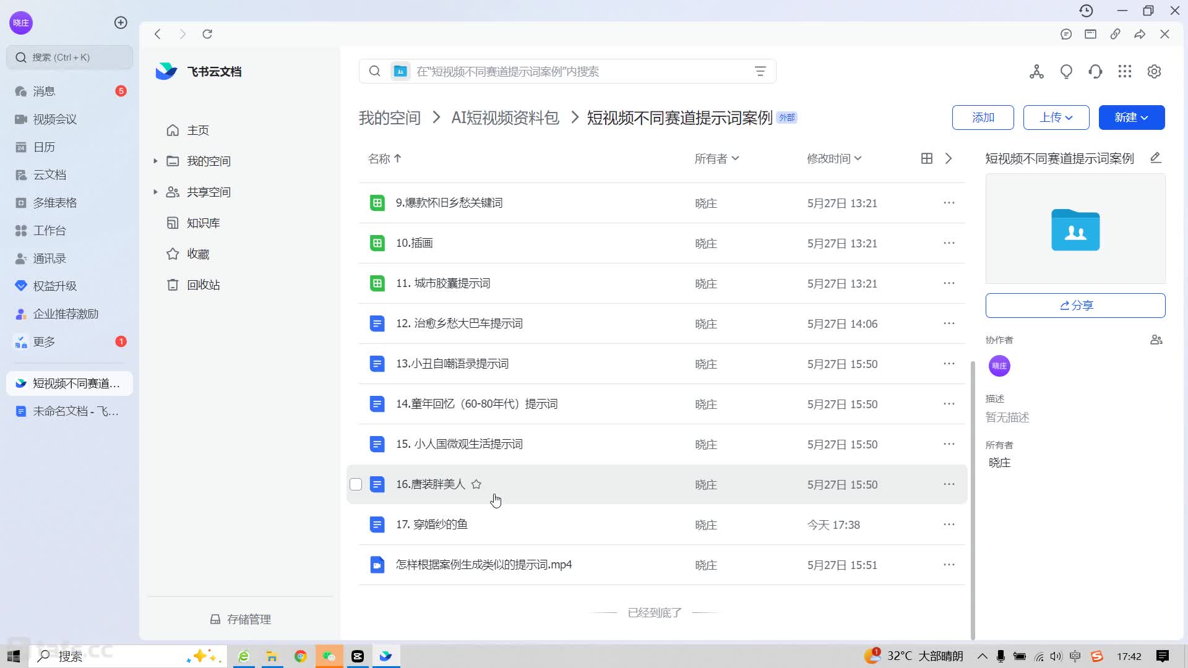Click the grid view icon in list header
The width and height of the screenshot is (1188, 668).
[x=926, y=158]
